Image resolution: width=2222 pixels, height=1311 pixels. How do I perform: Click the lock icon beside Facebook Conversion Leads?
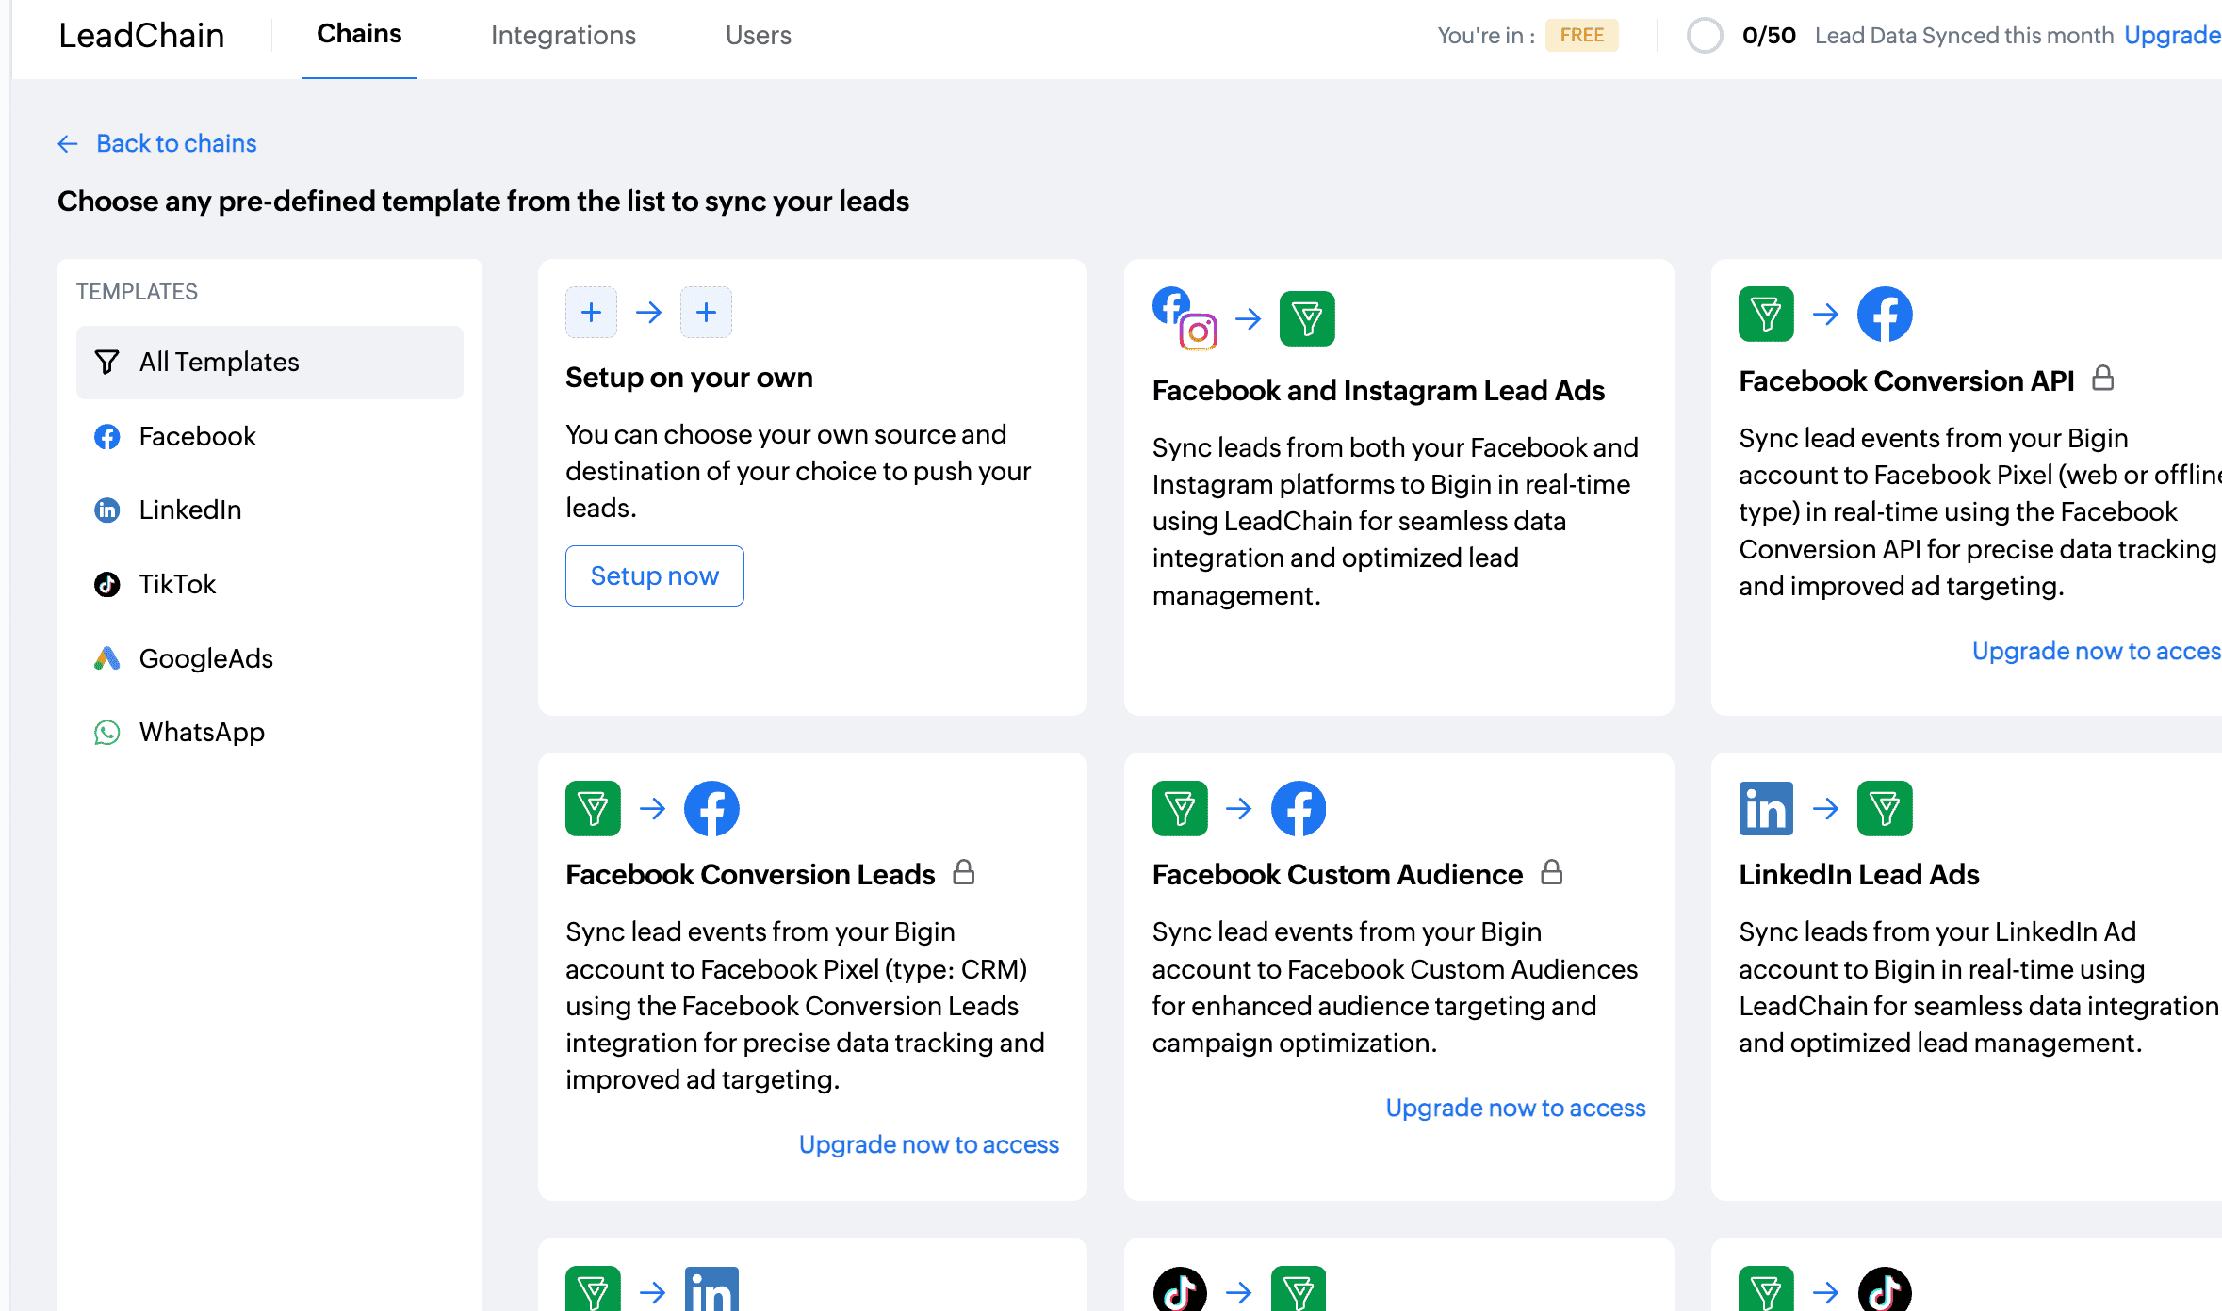point(963,872)
